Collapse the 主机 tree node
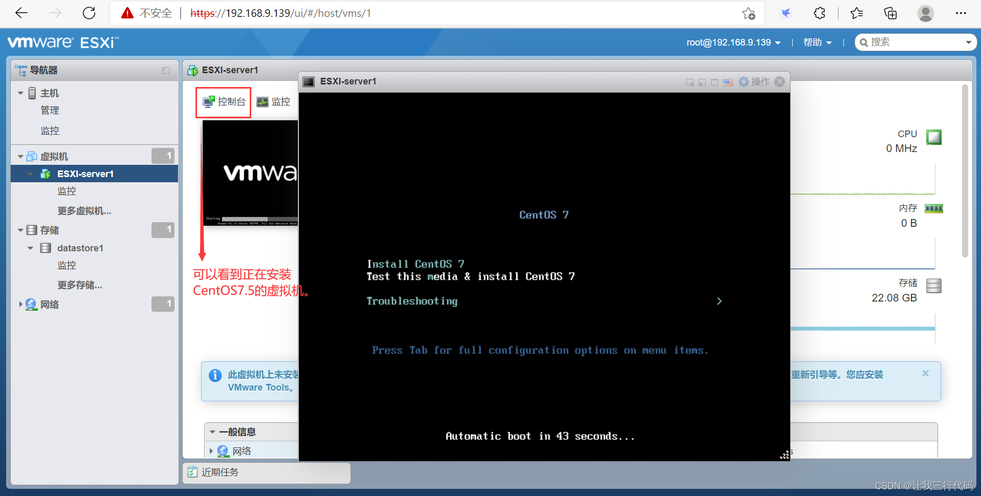The image size is (981, 496). pyautogui.click(x=20, y=93)
